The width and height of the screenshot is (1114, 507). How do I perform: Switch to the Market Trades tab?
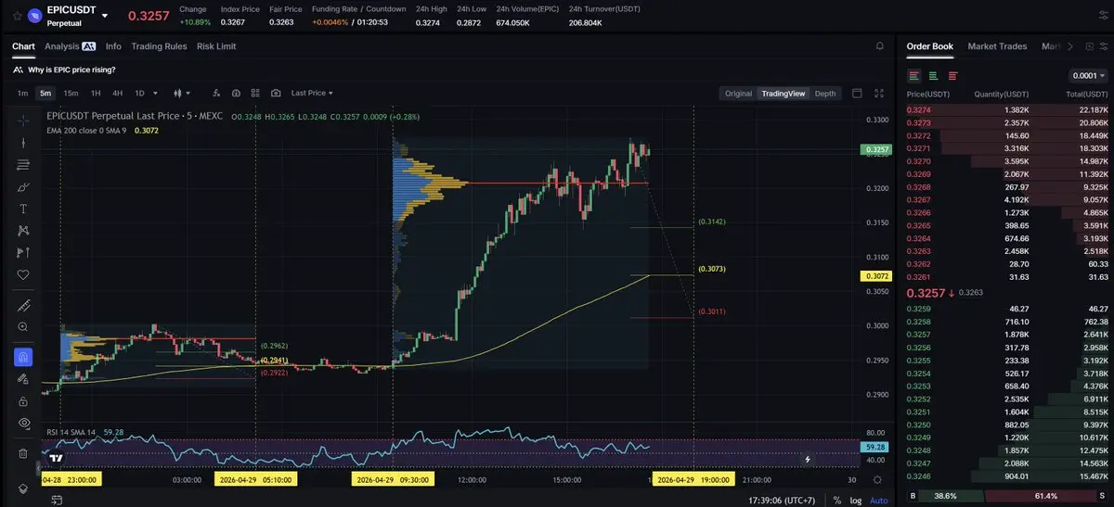click(997, 45)
